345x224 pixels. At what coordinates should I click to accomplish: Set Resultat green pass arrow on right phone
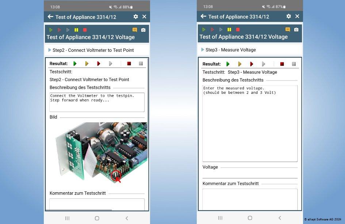[228, 64]
